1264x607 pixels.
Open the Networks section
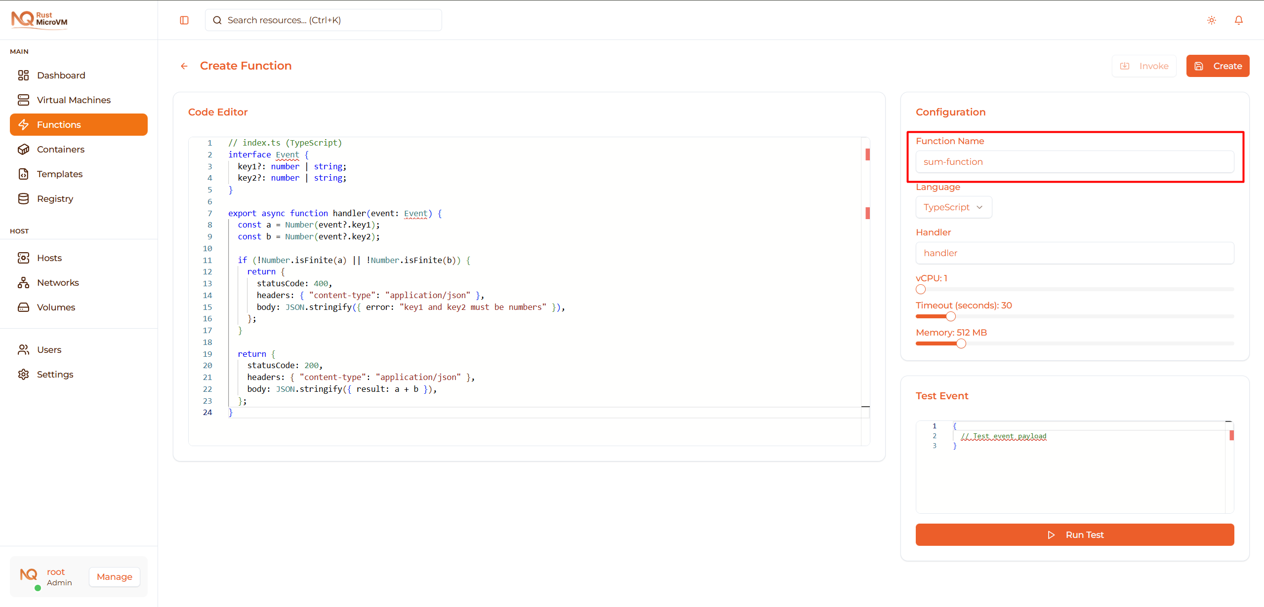tap(58, 282)
